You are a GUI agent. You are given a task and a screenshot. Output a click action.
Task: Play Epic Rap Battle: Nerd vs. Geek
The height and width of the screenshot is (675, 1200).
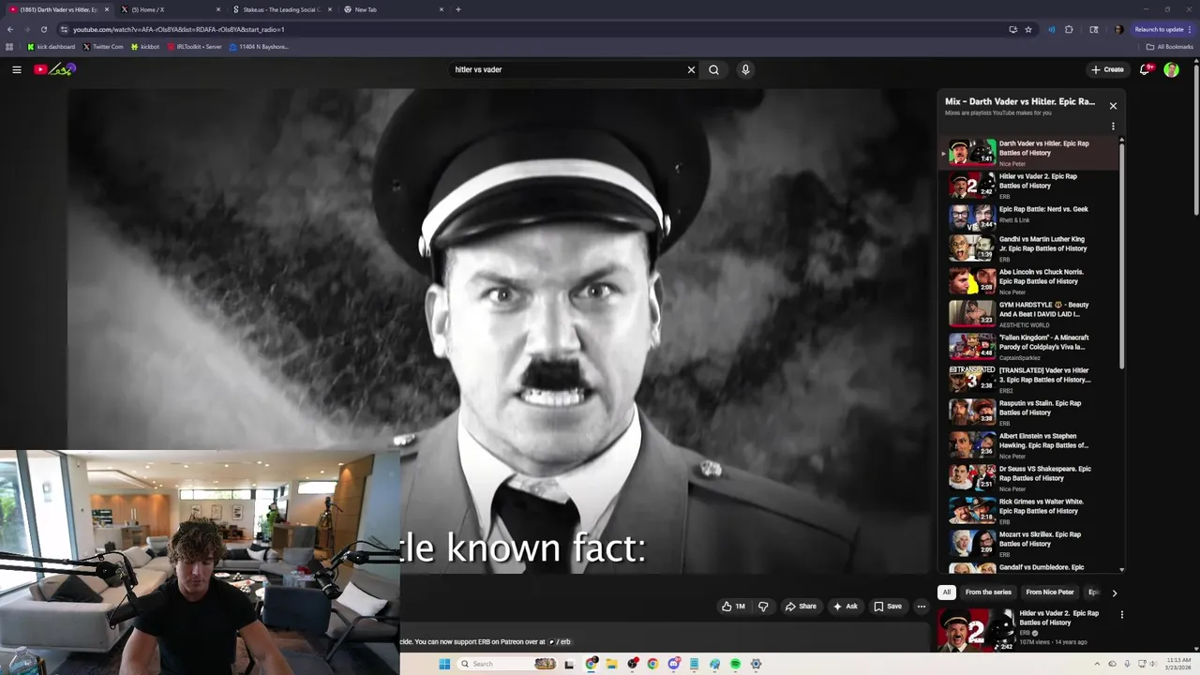[1029, 217]
